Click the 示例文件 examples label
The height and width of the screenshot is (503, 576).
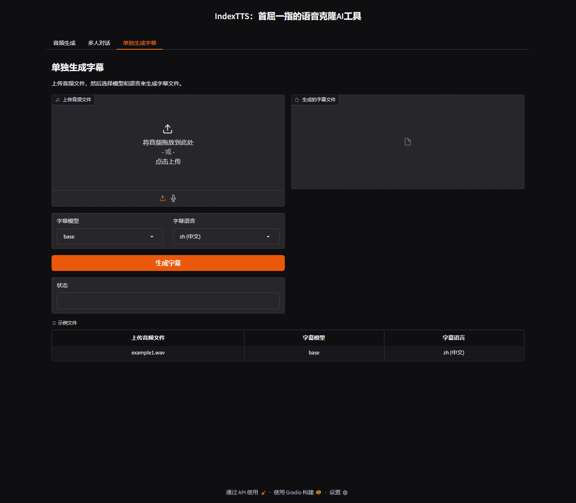tap(65, 323)
